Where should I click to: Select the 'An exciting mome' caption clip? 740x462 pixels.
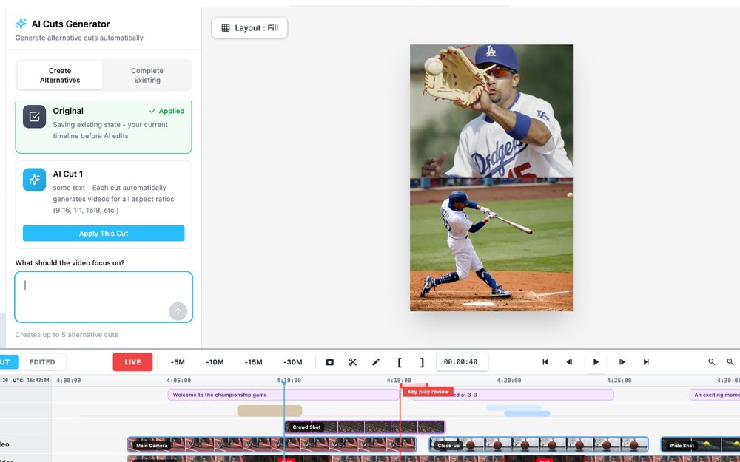pyautogui.click(x=715, y=395)
